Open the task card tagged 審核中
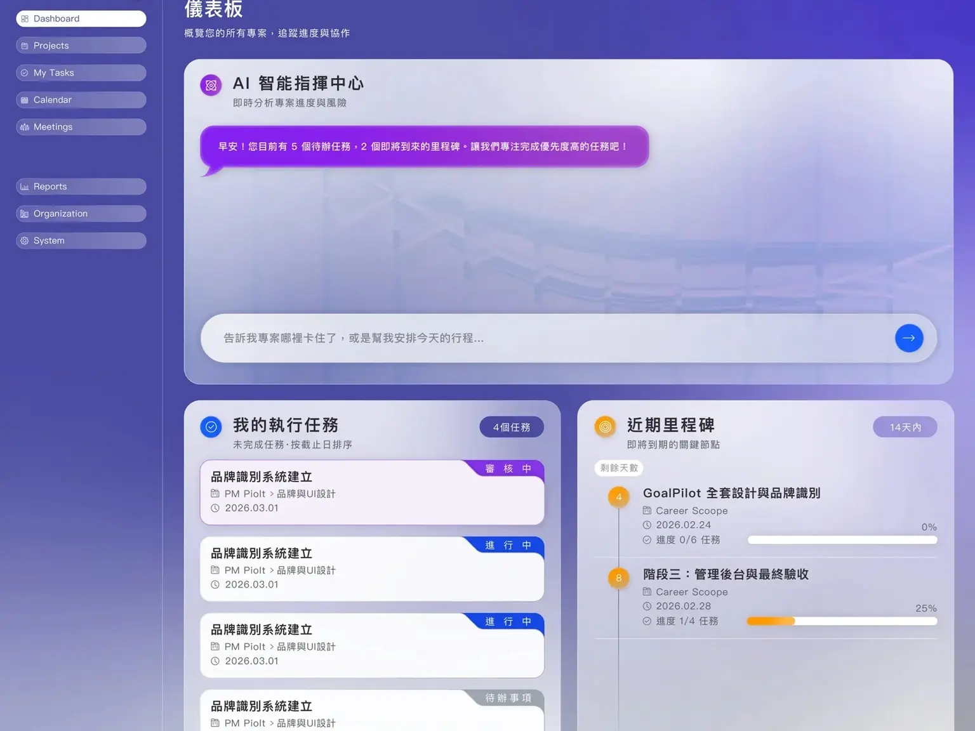Image resolution: width=975 pixels, height=731 pixels. [371, 493]
